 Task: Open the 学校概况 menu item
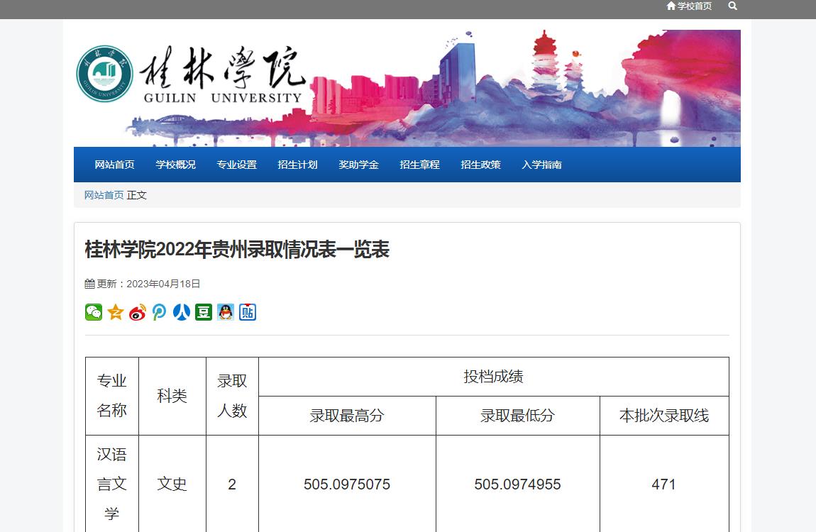175,165
